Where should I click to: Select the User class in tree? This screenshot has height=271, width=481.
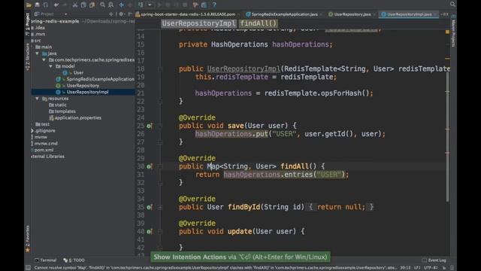[x=74, y=73]
